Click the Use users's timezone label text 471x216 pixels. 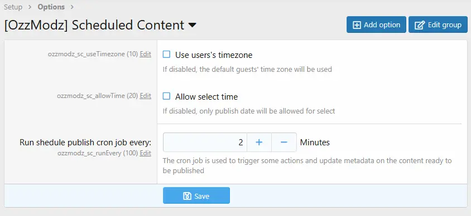[x=214, y=55]
